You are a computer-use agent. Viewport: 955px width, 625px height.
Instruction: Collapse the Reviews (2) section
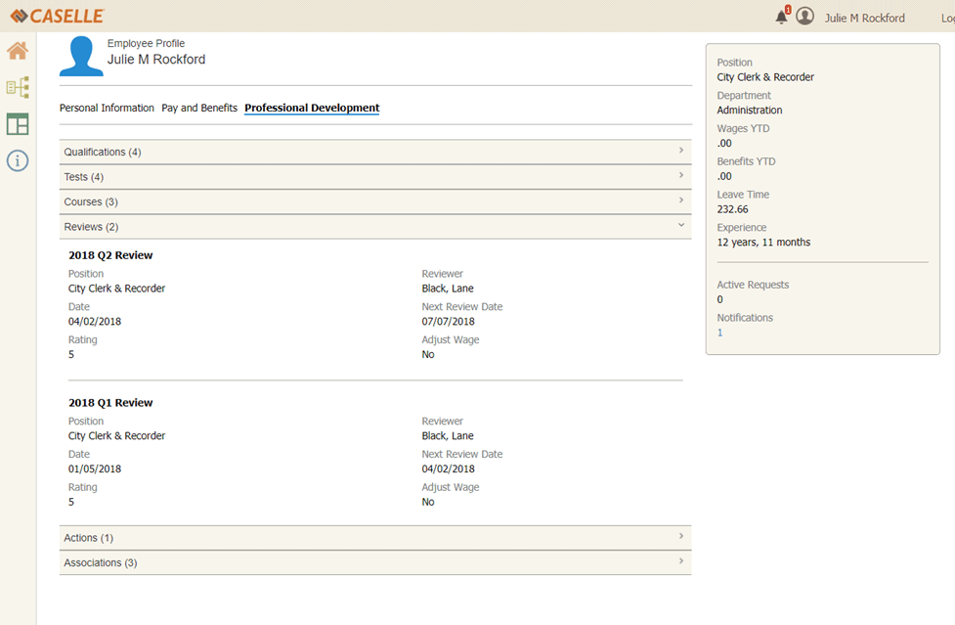pyautogui.click(x=374, y=227)
